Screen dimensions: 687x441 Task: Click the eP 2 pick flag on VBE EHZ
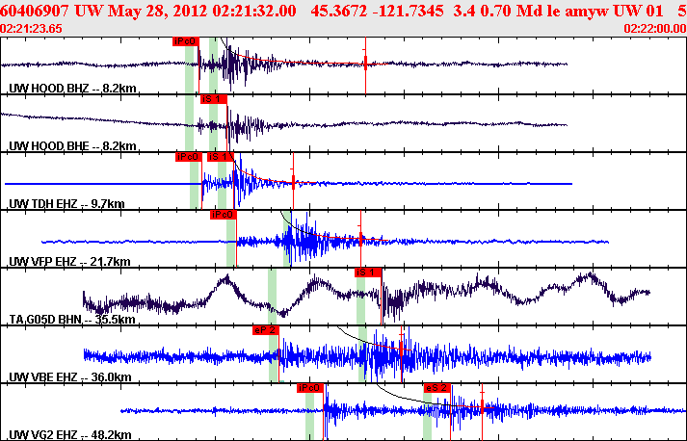click(x=266, y=330)
